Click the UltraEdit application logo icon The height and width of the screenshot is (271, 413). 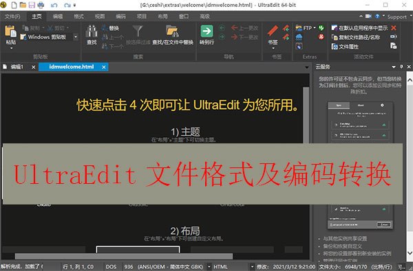pos(3,5)
